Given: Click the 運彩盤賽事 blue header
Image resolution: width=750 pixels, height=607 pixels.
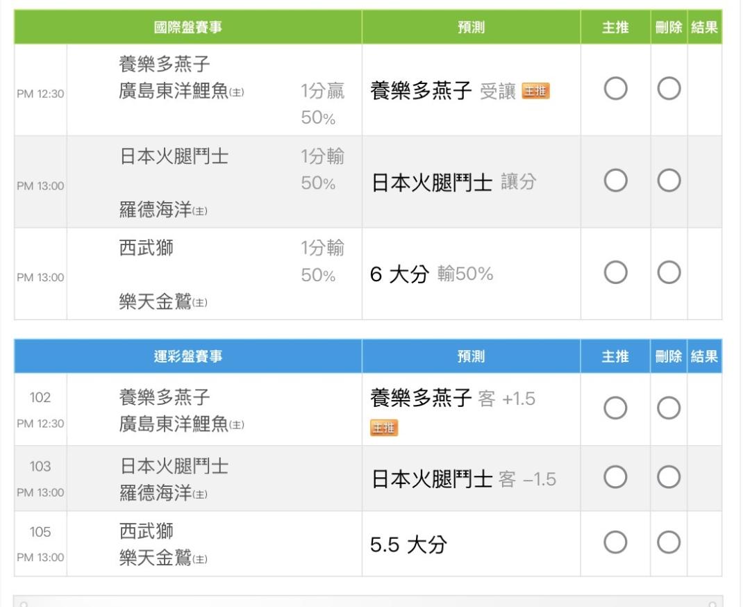Looking at the screenshot, I should click(x=188, y=357).
